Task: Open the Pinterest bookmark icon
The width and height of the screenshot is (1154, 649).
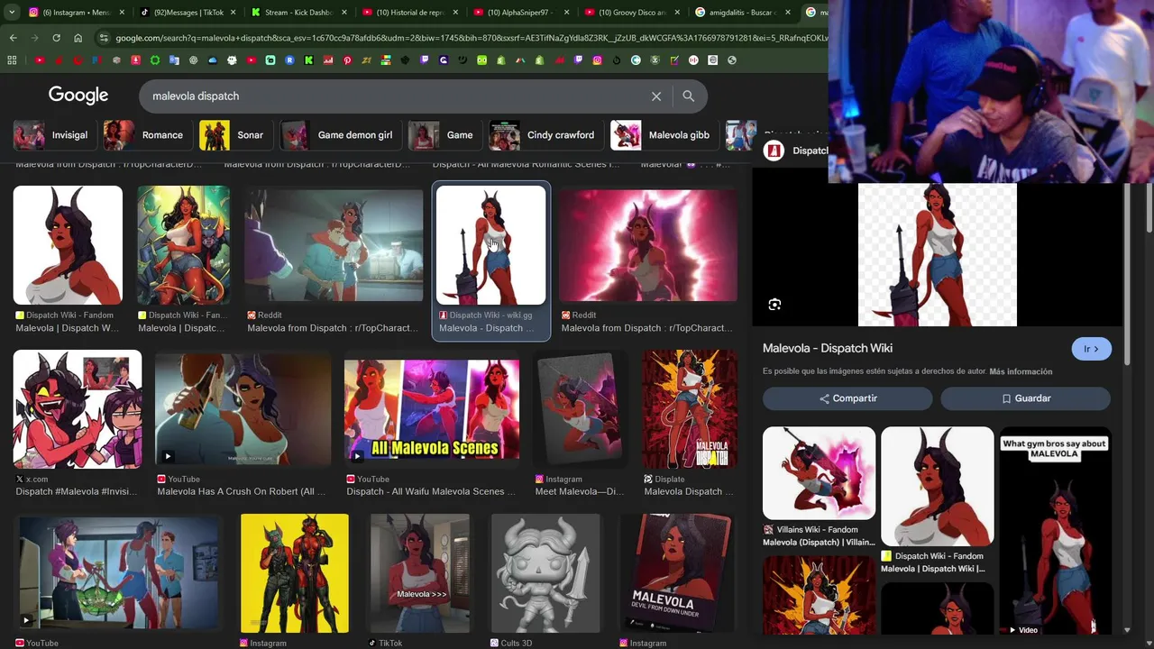Action: [x=347, y=60]
